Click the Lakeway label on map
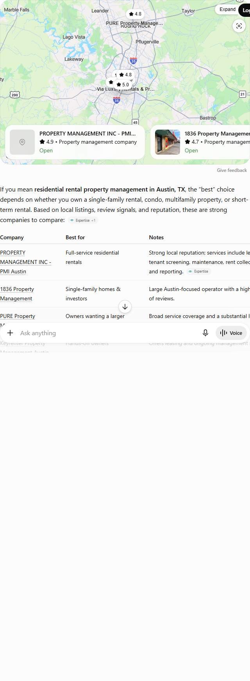Screen dimensions: 250x681 tap(74, 59)
